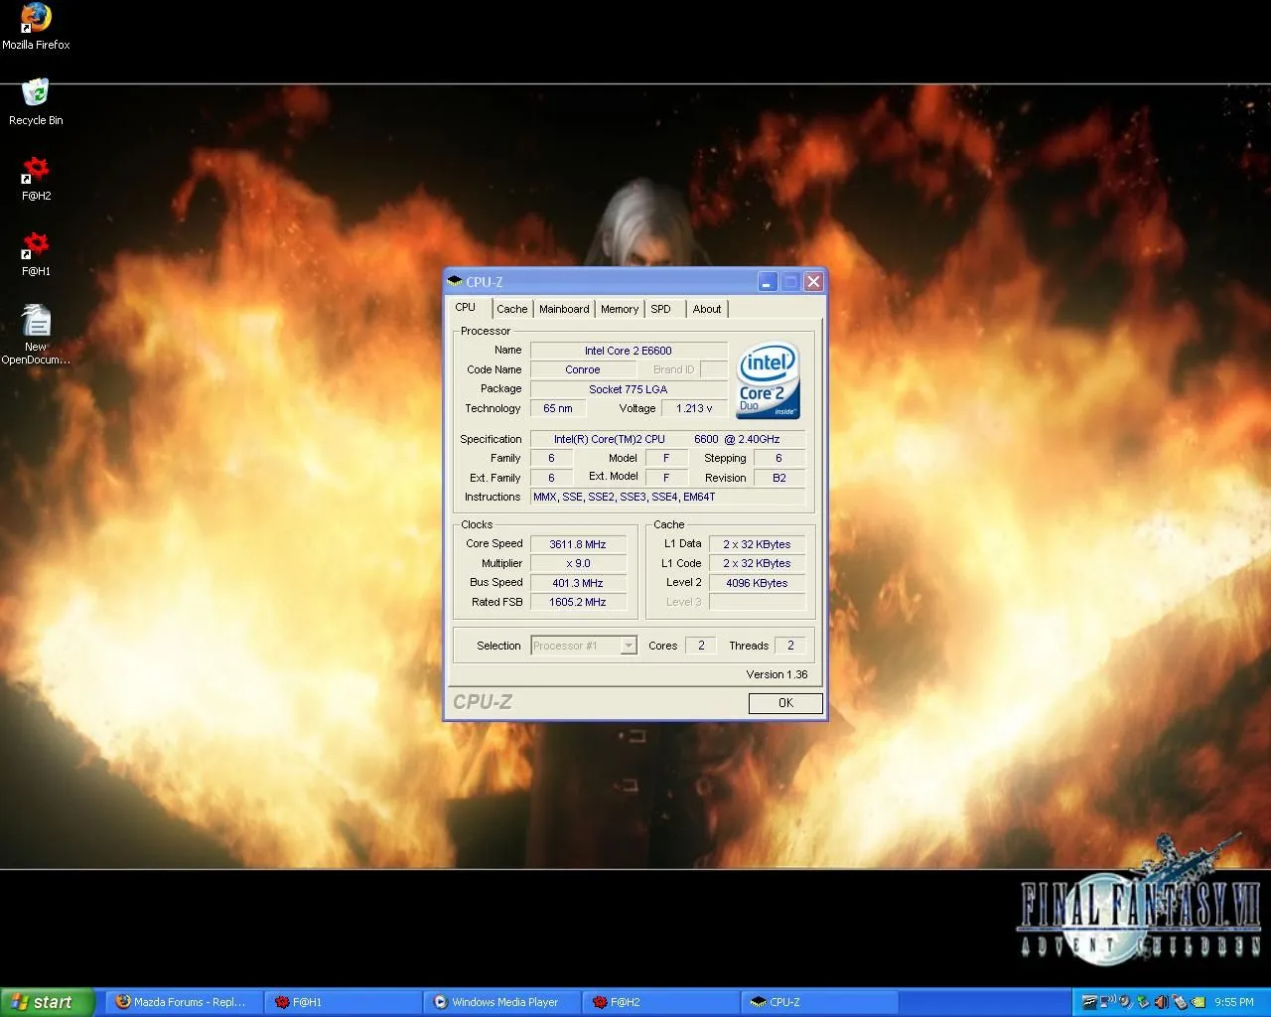Viewport: 1271px width, 1017px height.
Task: Open the Memory tab in CPU-Z
Action: [620, 309]
